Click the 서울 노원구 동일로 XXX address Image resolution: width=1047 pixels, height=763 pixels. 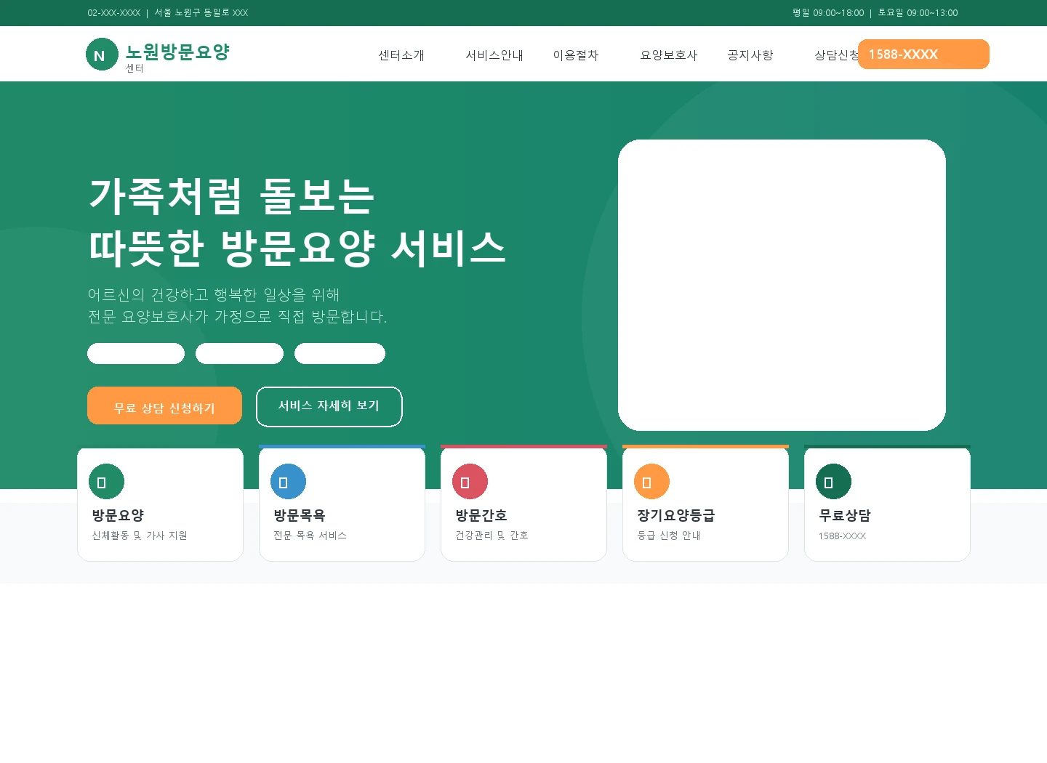tap(201, 13)
